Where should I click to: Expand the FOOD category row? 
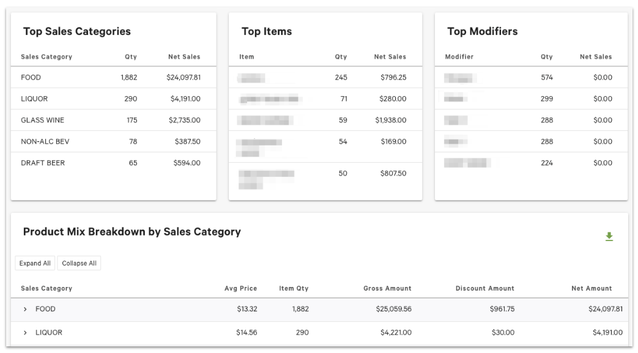pyautogui.click(x=25, y=309)
